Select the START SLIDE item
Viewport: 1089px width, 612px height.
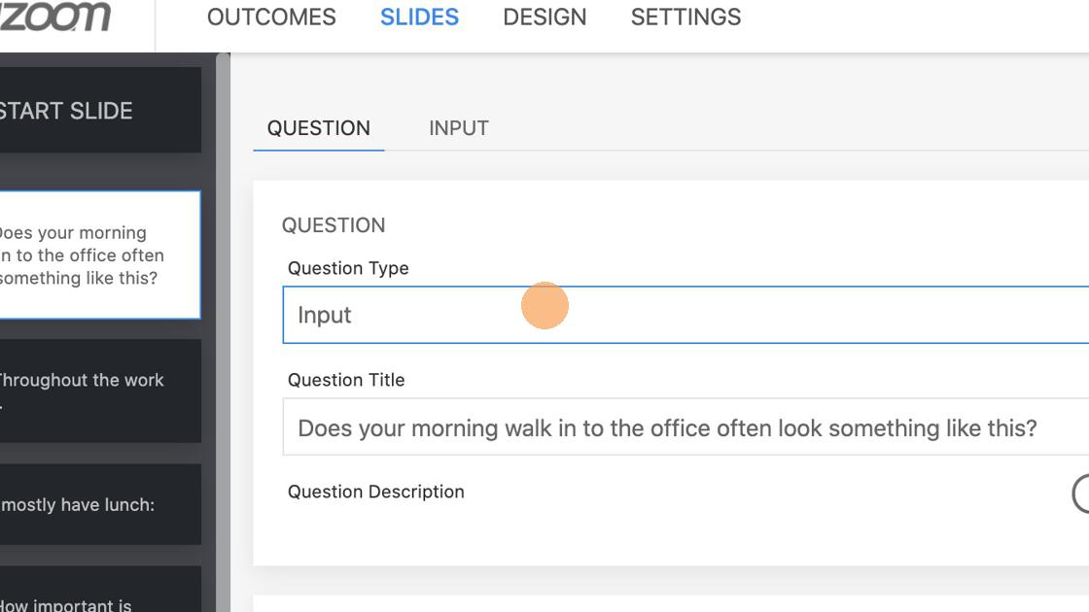click(97, 111)
